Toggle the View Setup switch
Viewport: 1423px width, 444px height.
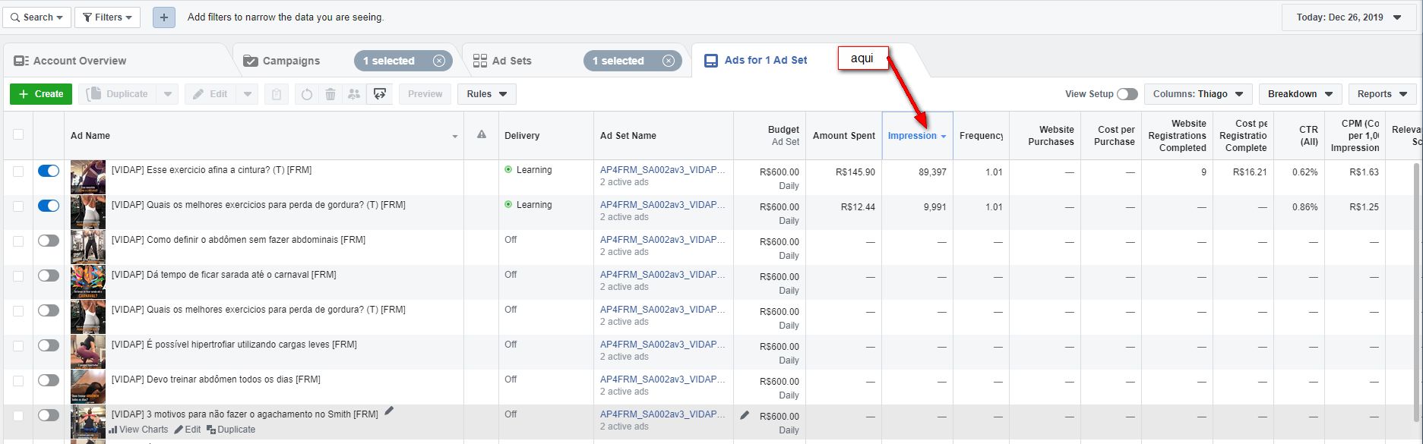[1127, 94]
